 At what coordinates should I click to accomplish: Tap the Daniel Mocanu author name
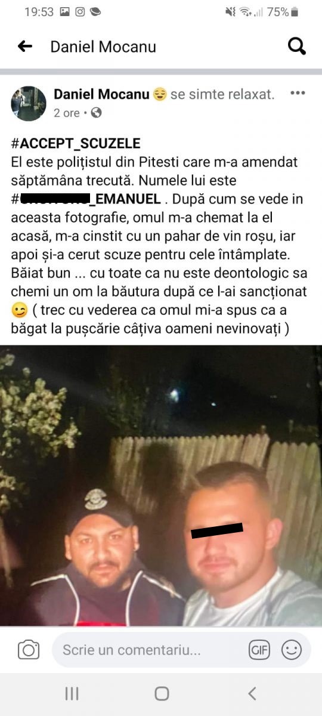tap(101, 94)
